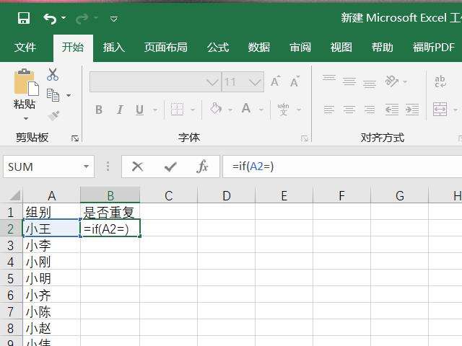
Task: Click the Insert Function fx icon
Action: 203,167
